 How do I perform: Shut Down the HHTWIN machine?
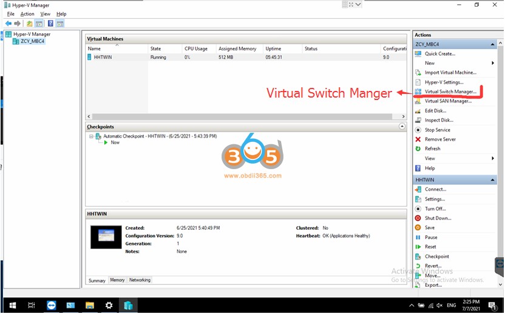click(x=438, y=218)
